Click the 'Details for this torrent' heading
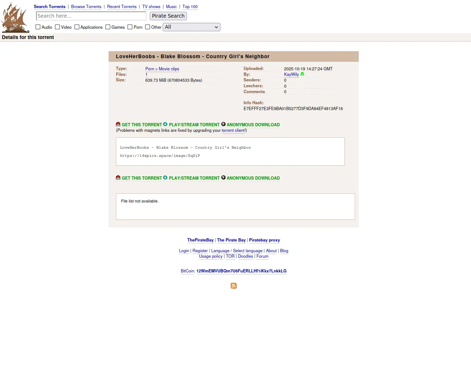Viewport: 471px width, 377px height. click(28, 37)
